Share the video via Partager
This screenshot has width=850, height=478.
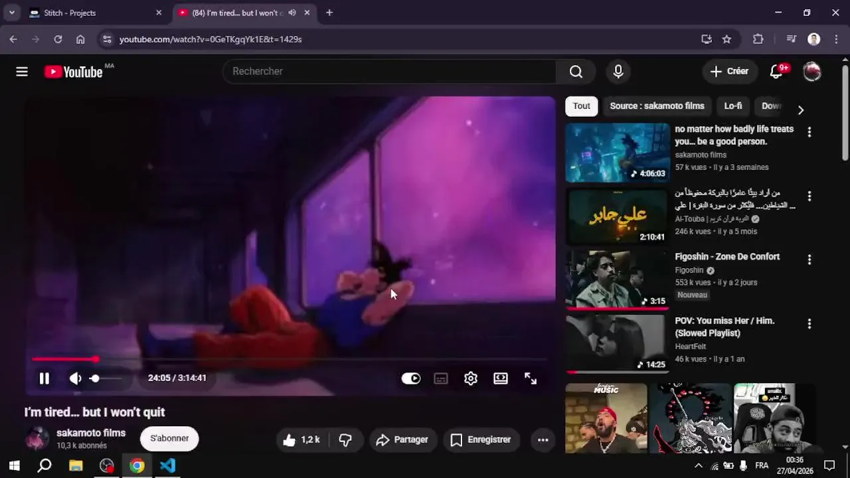(x=402, y=439)
